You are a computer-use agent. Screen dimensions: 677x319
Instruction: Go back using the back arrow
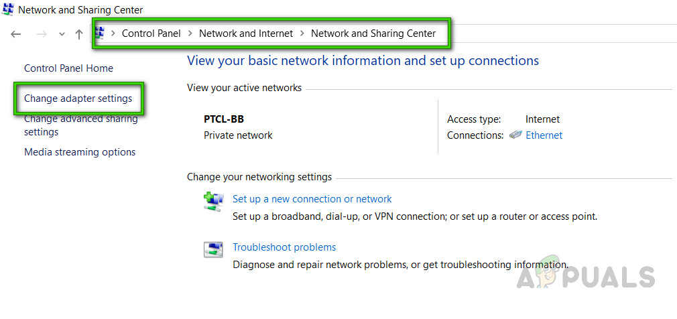(x=16, y=34)
